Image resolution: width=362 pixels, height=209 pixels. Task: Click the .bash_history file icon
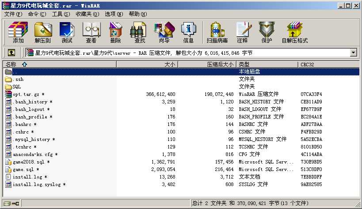(x=8, y=102)
